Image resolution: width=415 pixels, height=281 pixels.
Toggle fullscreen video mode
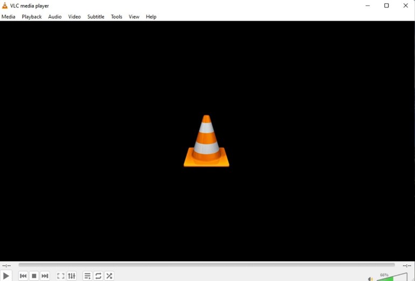click(x=60, y=276)
